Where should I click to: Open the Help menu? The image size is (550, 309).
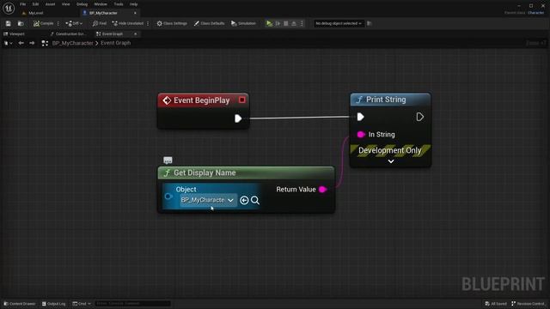(x=134, y=4)
